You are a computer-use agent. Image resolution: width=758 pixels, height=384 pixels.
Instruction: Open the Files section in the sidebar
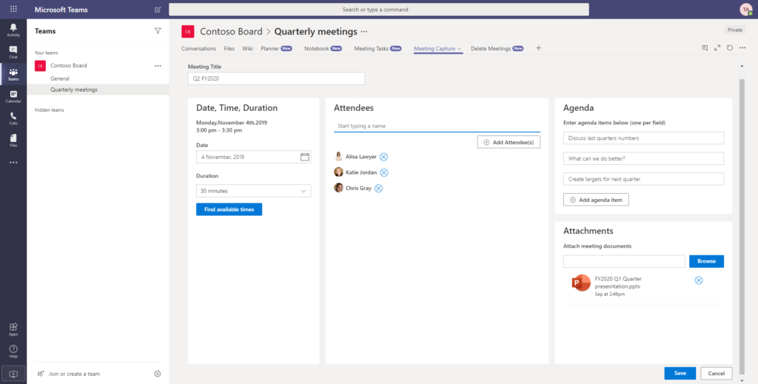pos(13,141)
